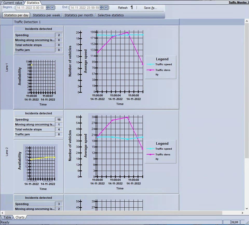This screenshot has height=225, width=249.
Task: Click the Refresh button
Action: 123,8
